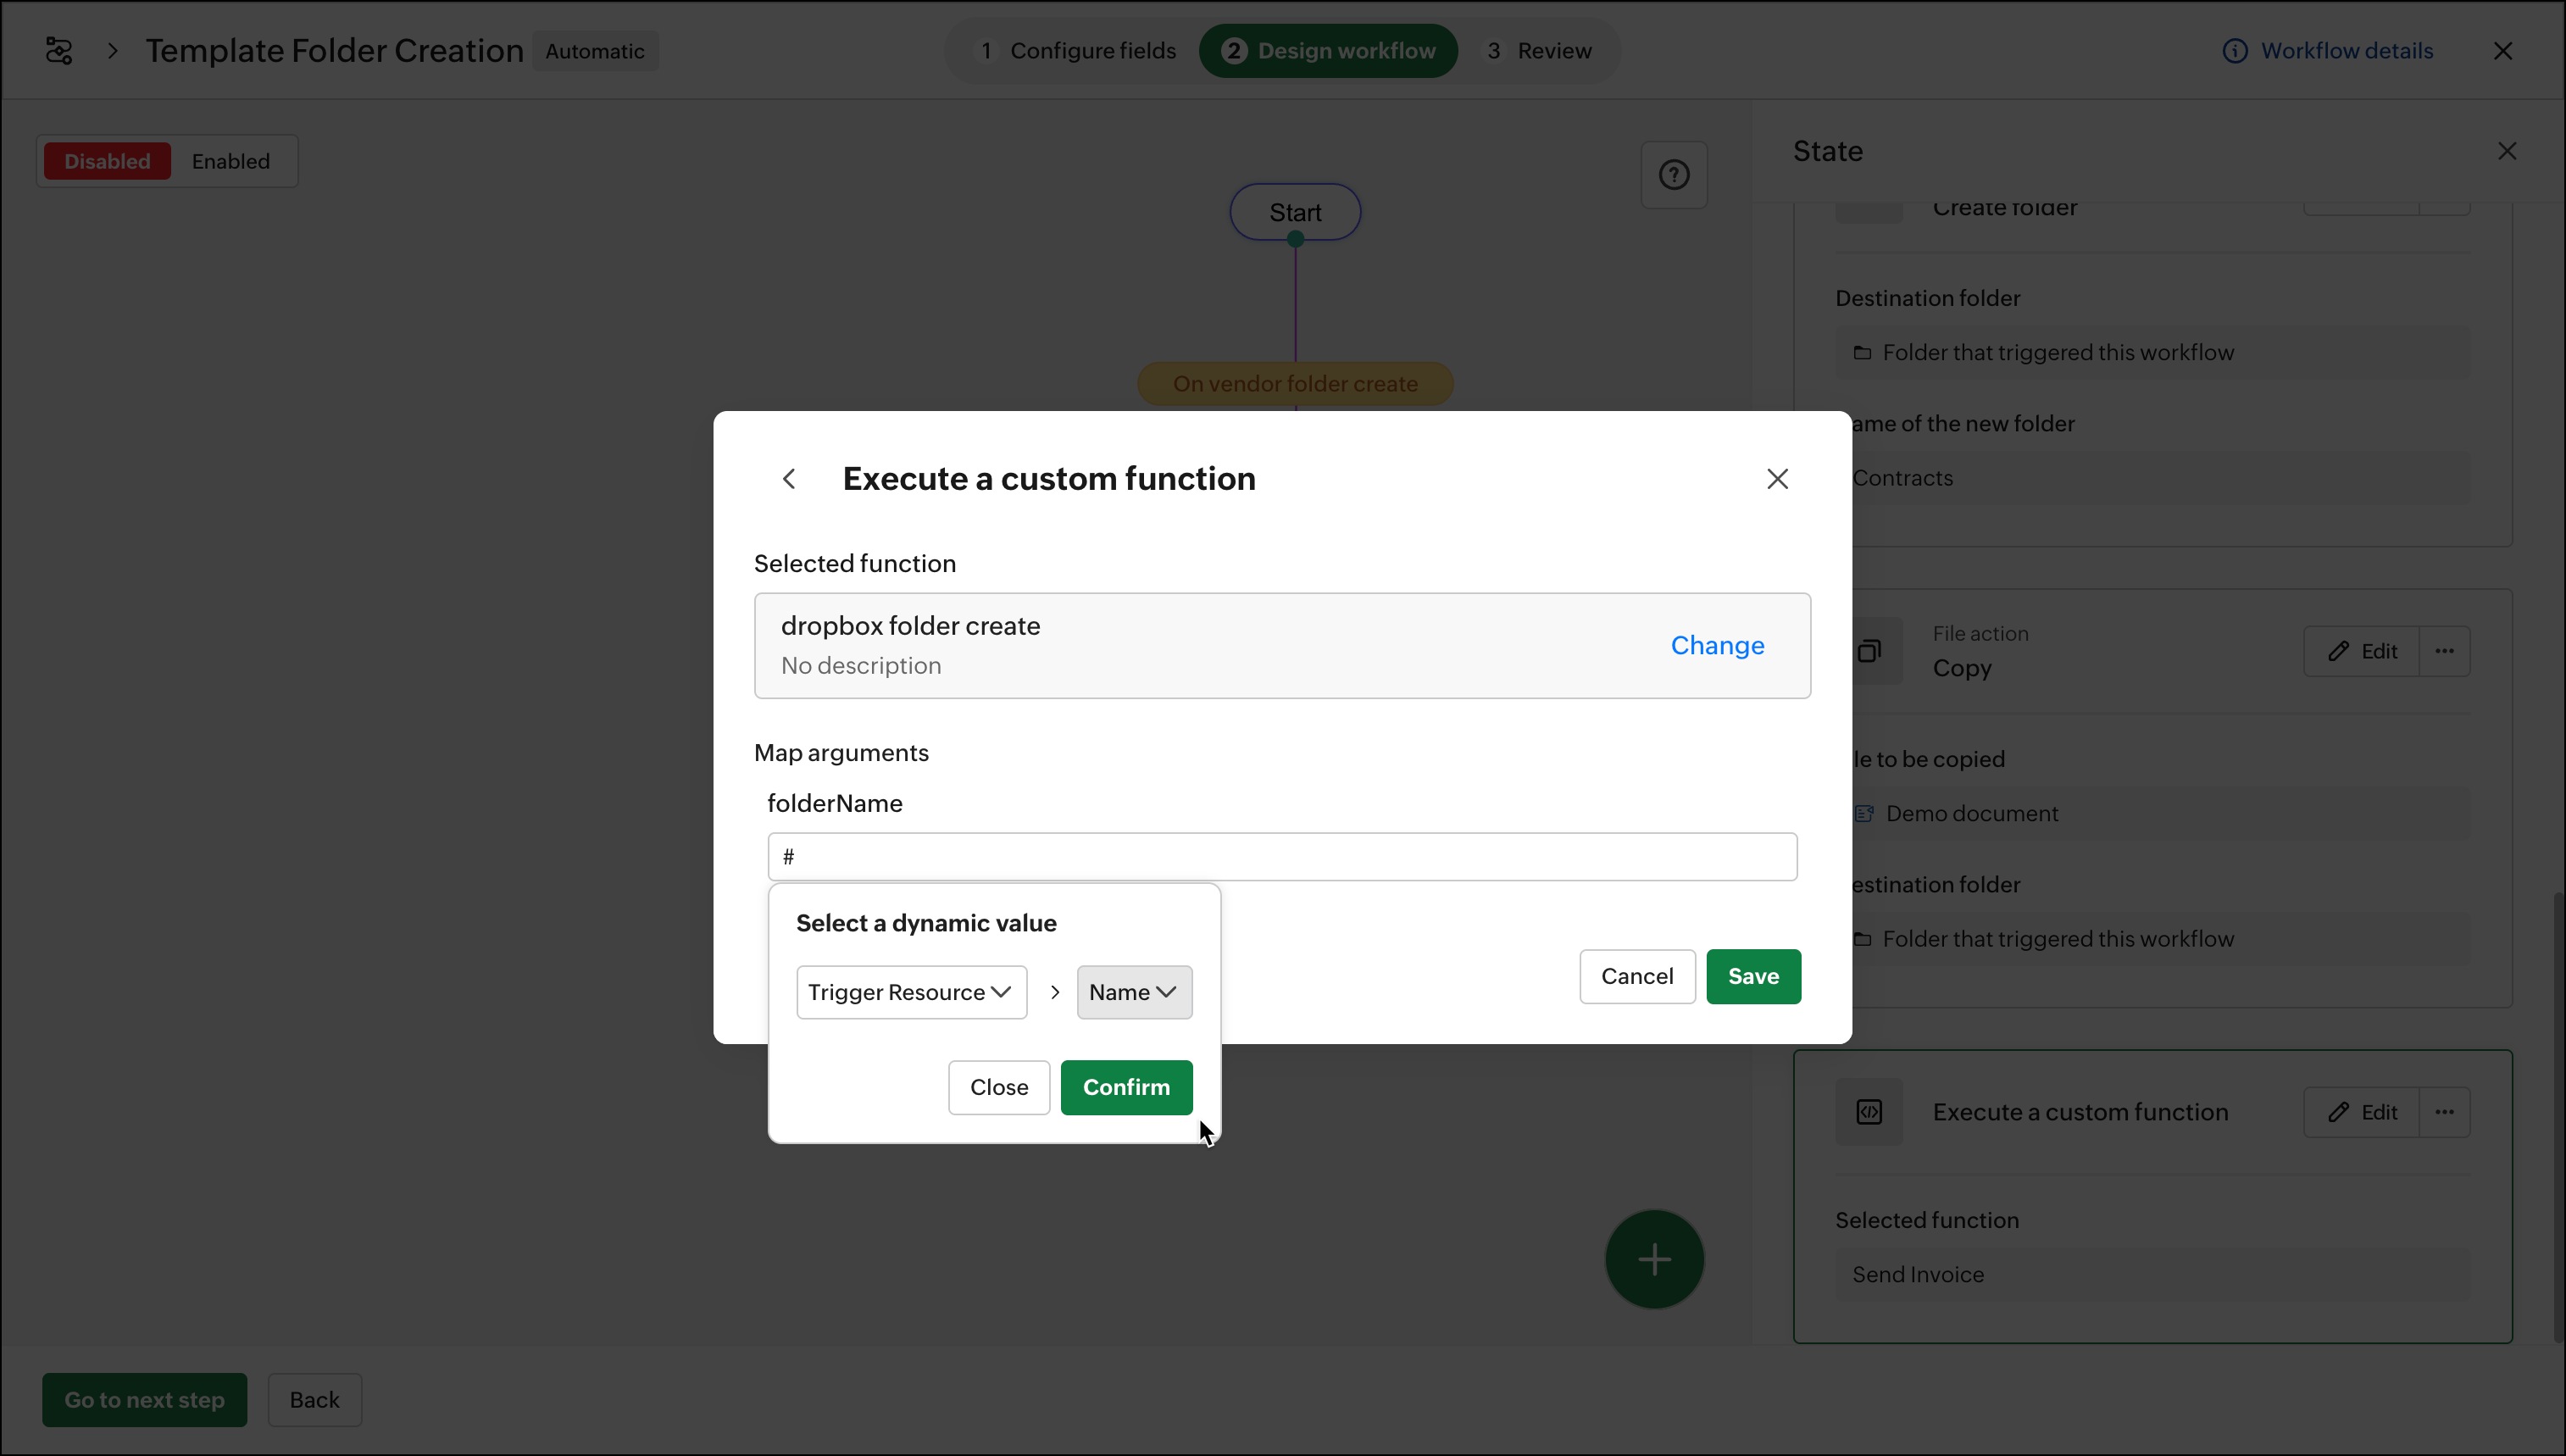Viewport: 2566px width, 1456px height.
Task: Click the back arrow in custom function dialog
Action: [x=789, y=479]
